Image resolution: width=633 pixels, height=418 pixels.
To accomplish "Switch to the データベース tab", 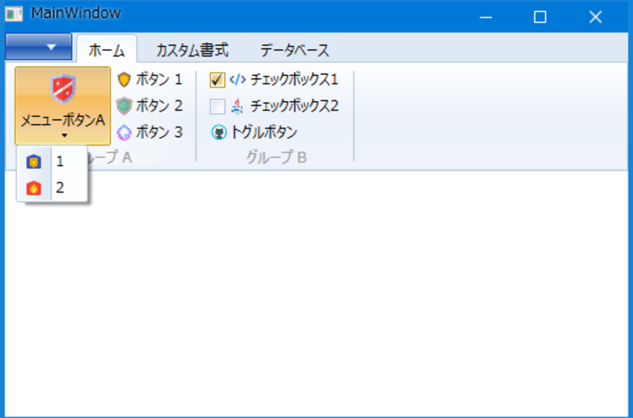I will click(295, 50).
